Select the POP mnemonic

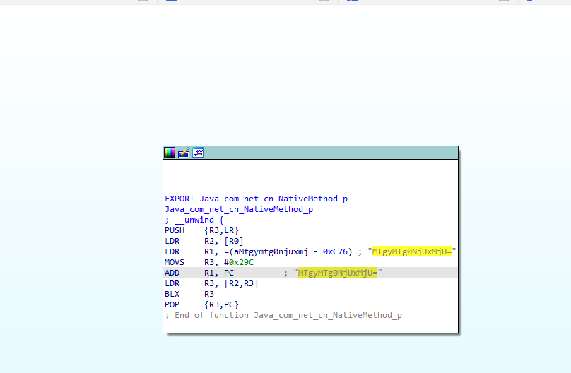(172, 304)
